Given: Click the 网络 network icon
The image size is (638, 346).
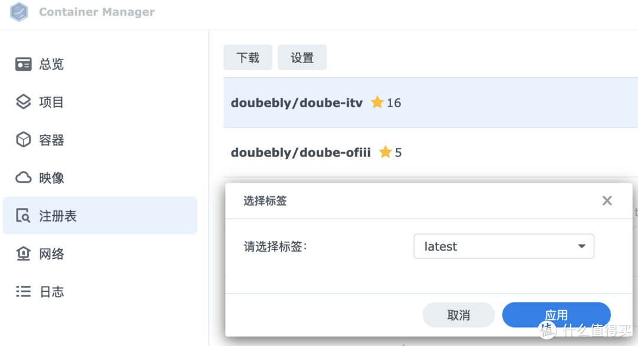Looking at the screenshot, I should point(23,253).
